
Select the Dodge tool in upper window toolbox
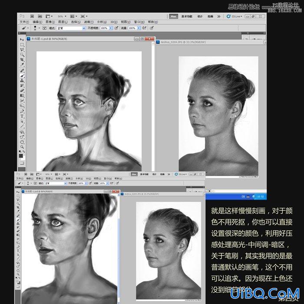[x=22, y=106]
